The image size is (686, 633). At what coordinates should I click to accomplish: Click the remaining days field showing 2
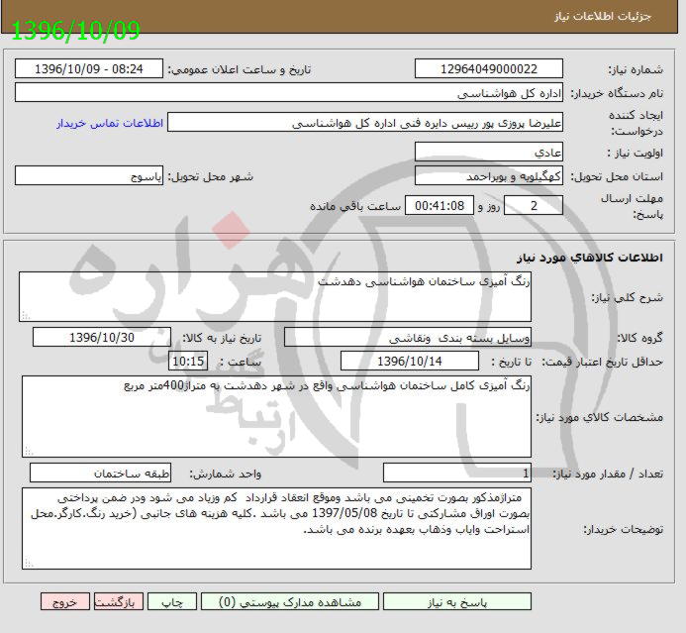tap(534, 205)
